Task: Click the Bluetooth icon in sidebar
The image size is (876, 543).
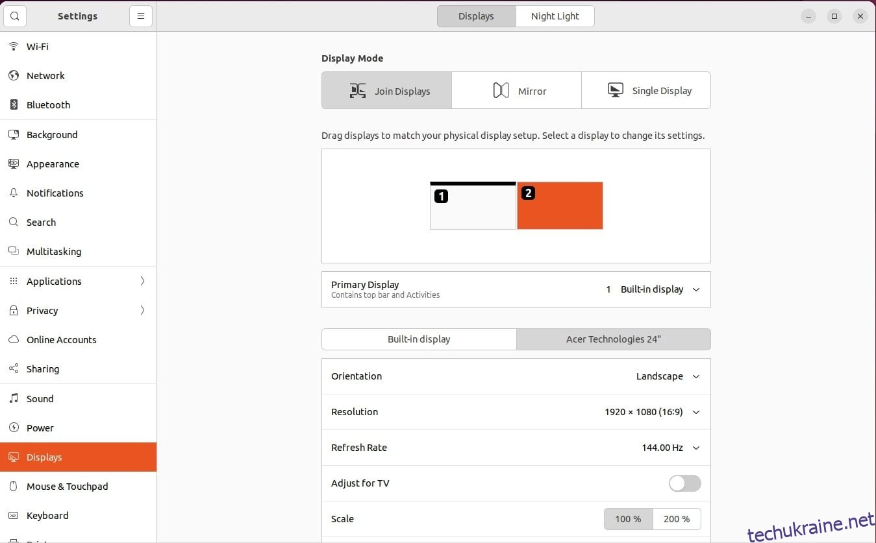Action: tap(14, 105)
